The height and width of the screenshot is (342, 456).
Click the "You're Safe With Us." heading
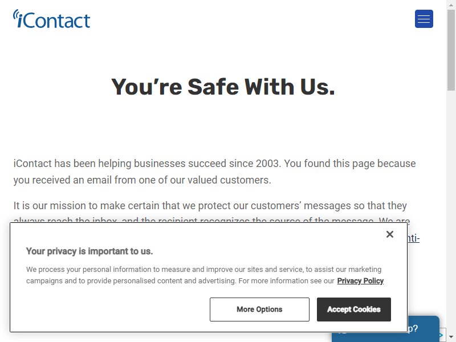223,87
